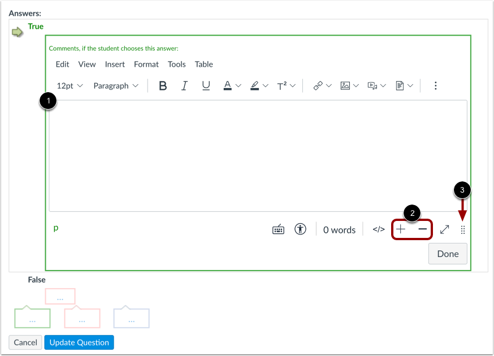The width and height of the screenshot is (494, 356).
Task: Open the Table menu
Action: click(x=204, y=64)
